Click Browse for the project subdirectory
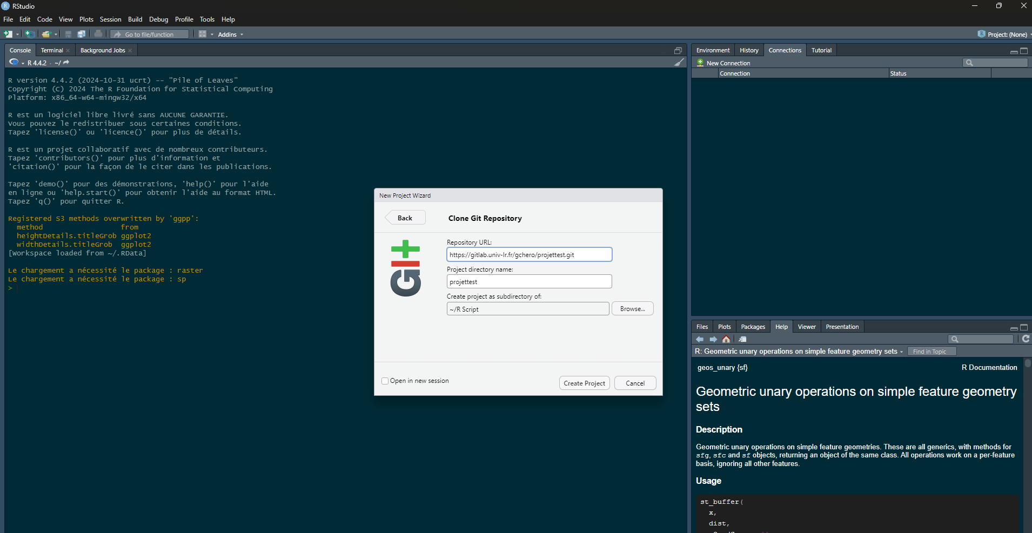The image size is (1032, 533). [x=632, y=309]
